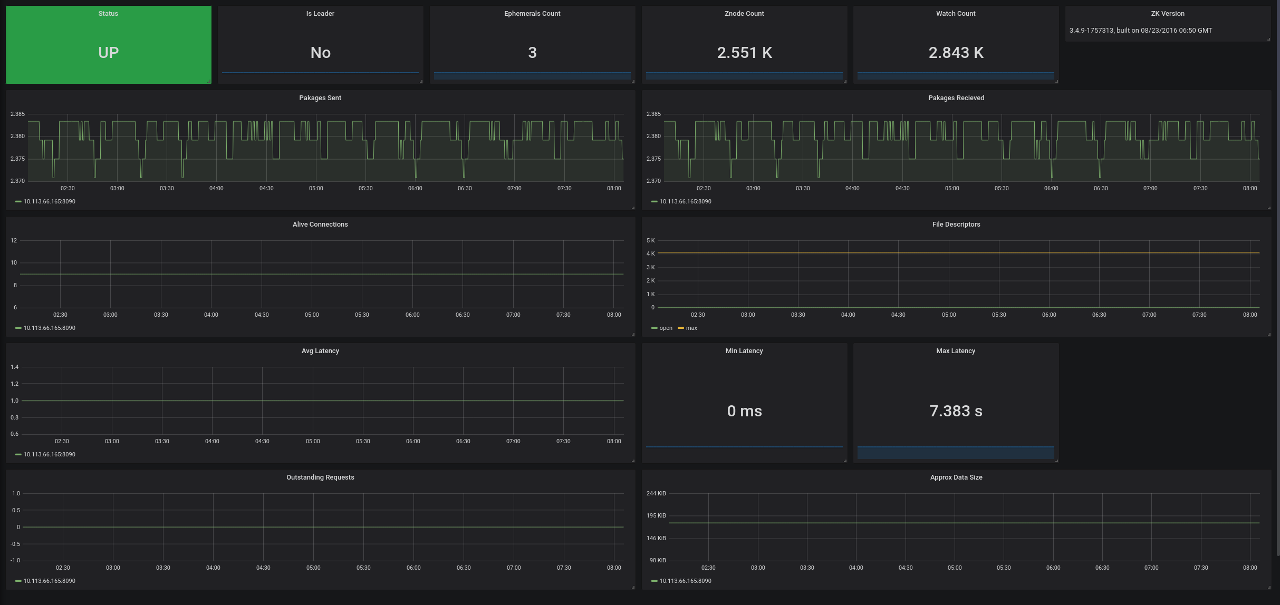Click the Is Leader panel title
Image resolution: width=1280 pixels, height=605 pixels.
320,14
